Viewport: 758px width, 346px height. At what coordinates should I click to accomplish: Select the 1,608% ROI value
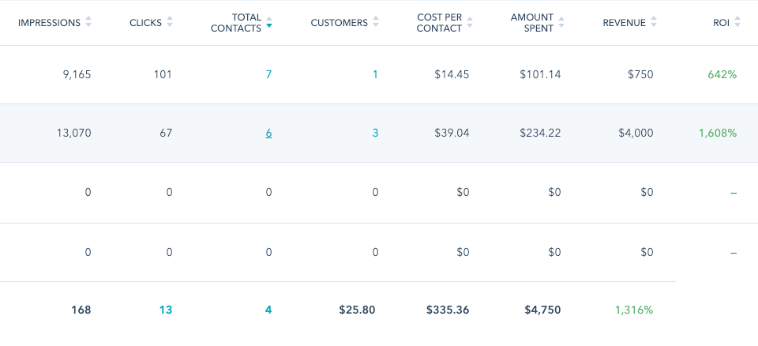click(x=717, y=133)
